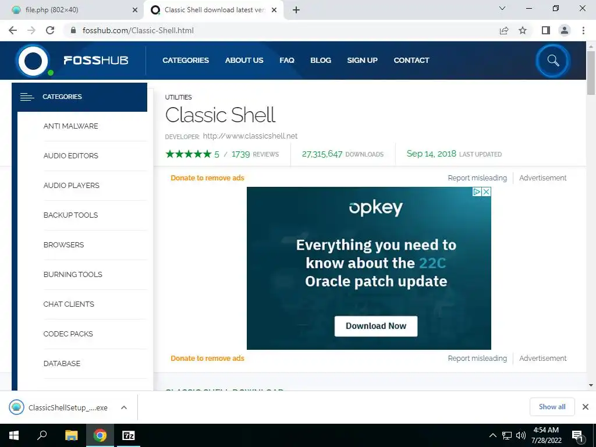Open Windows taskbar search
The image size is (596, 447).
42,435
